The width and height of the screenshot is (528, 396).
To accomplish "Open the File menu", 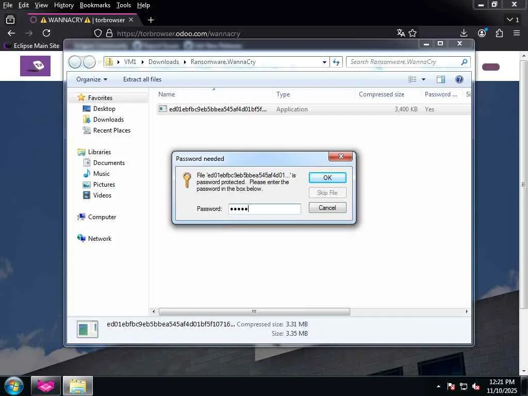I will pos(7,5).
